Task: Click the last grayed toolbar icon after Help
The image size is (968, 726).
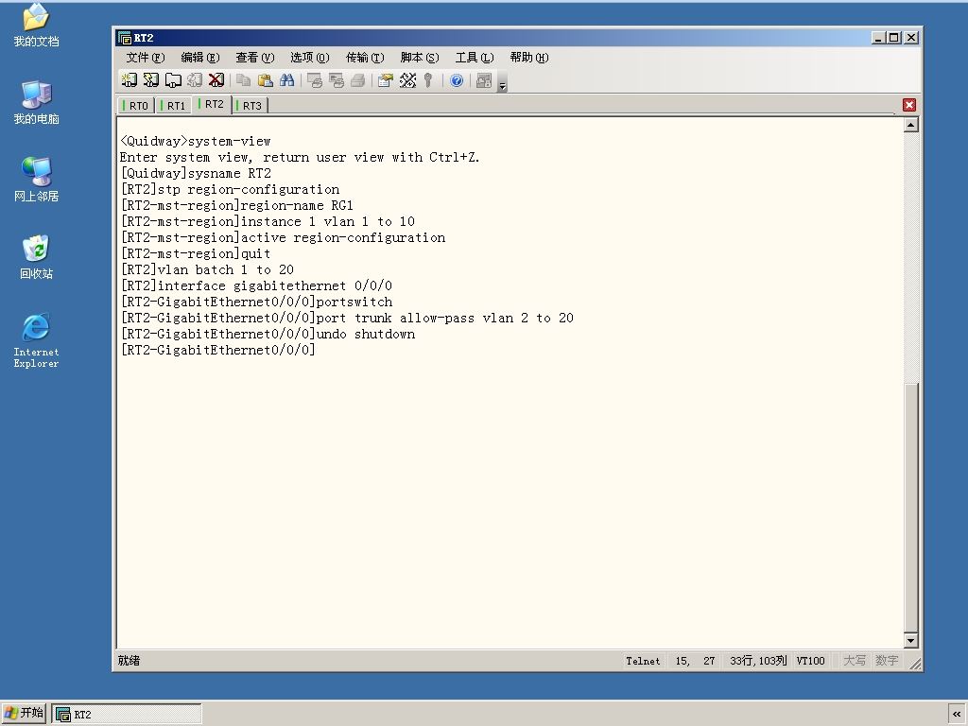Action: coord(484,80)
